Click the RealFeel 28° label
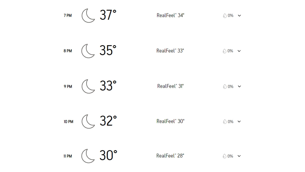This screenshot has width=305, height=172. 170,156
